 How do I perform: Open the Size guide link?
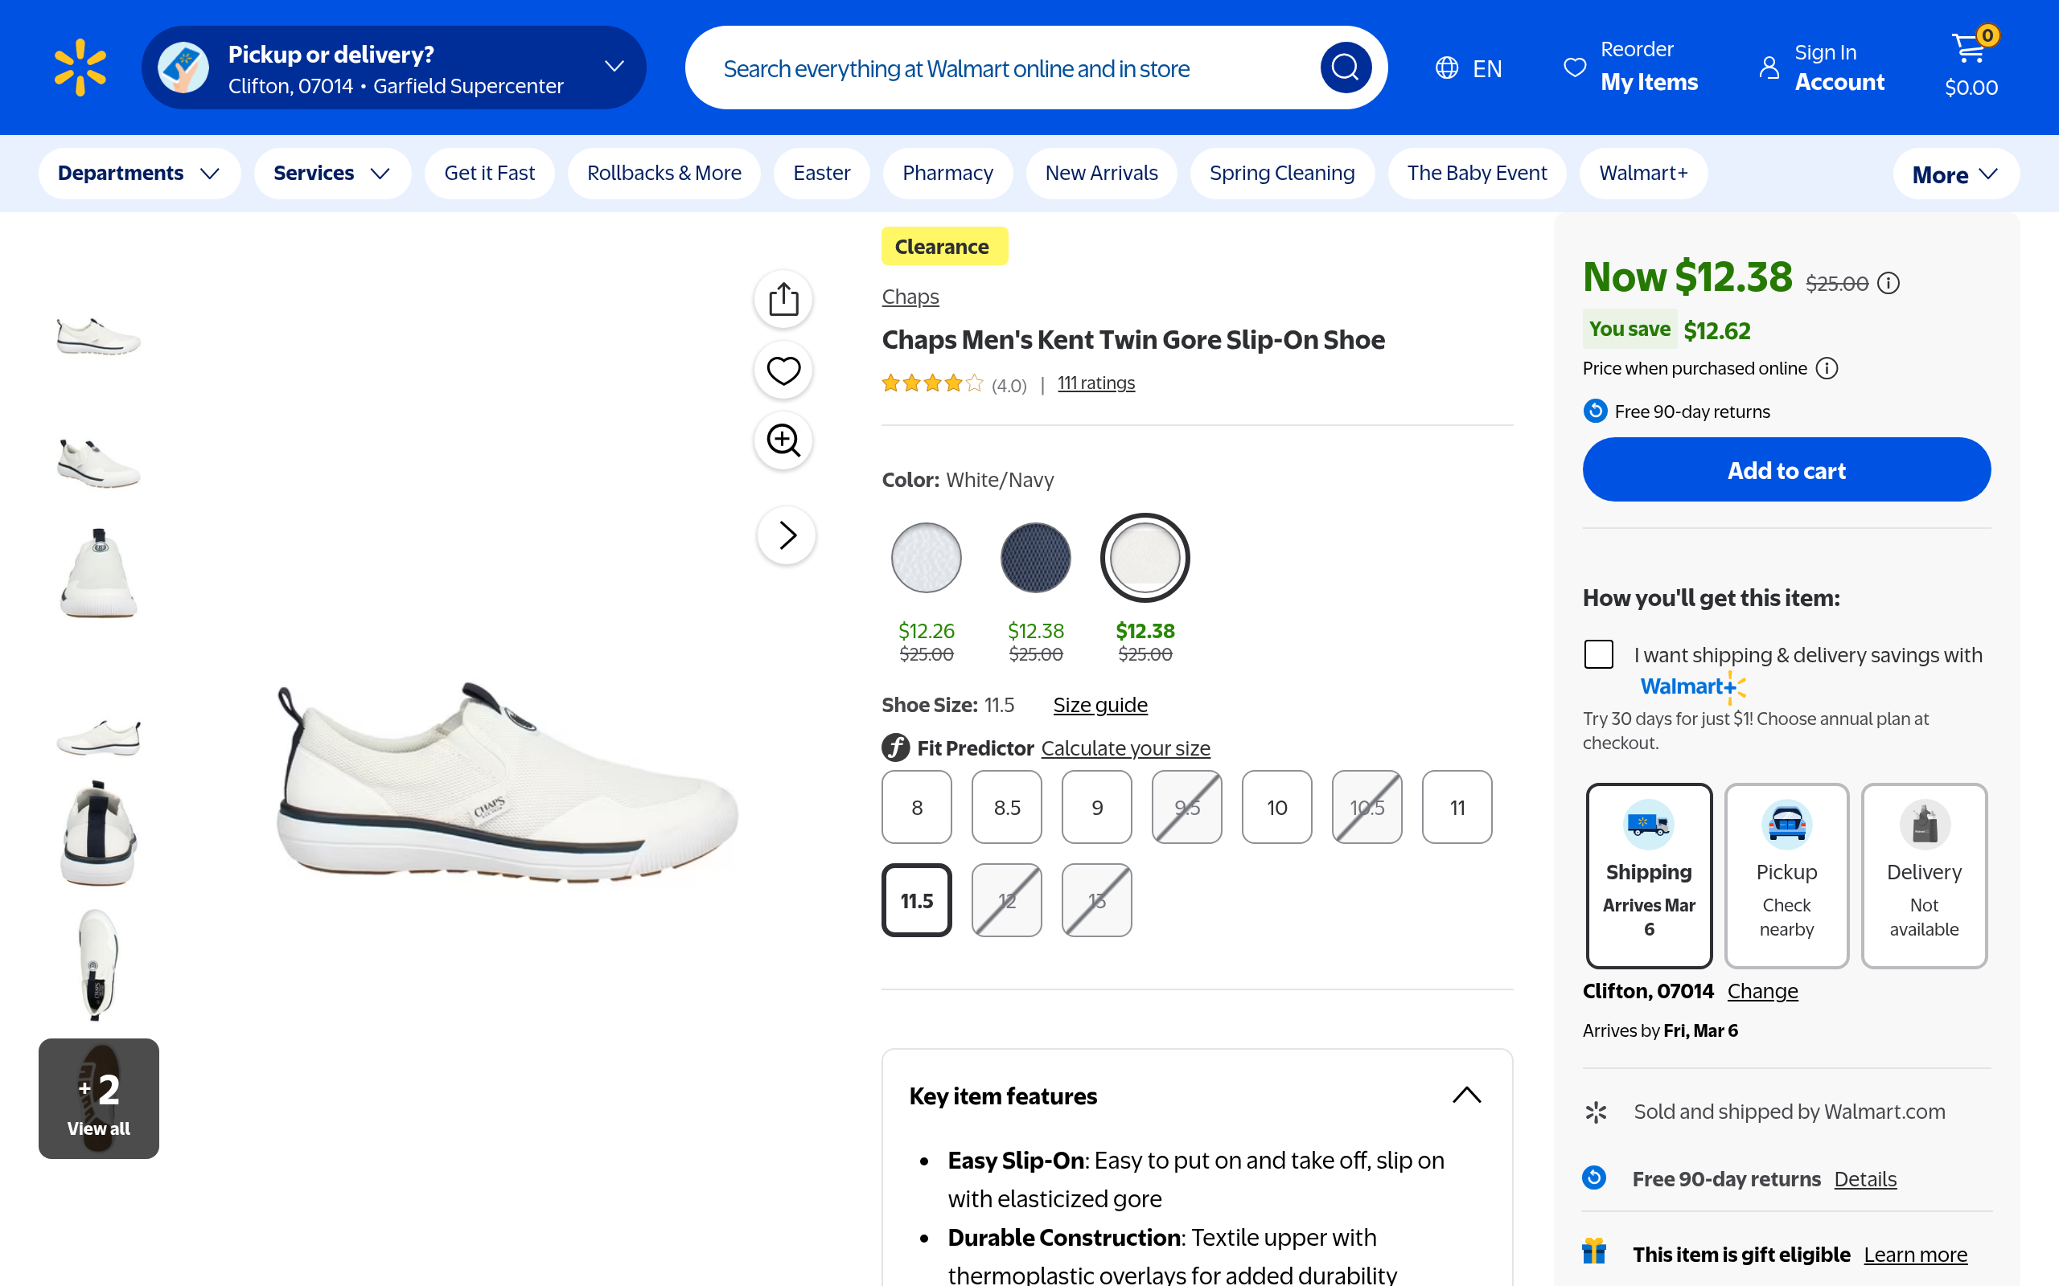coord(1099,705)
